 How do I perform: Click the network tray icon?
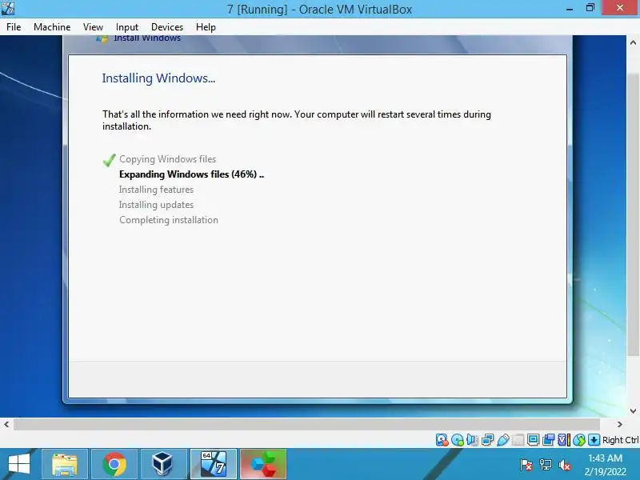546,465
